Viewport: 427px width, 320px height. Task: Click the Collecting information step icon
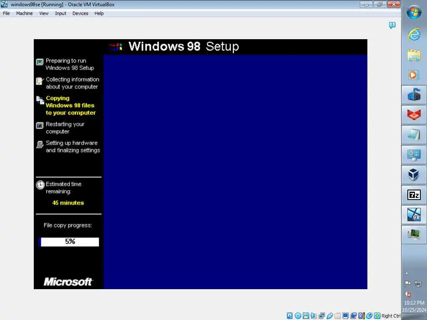[40, 81]
